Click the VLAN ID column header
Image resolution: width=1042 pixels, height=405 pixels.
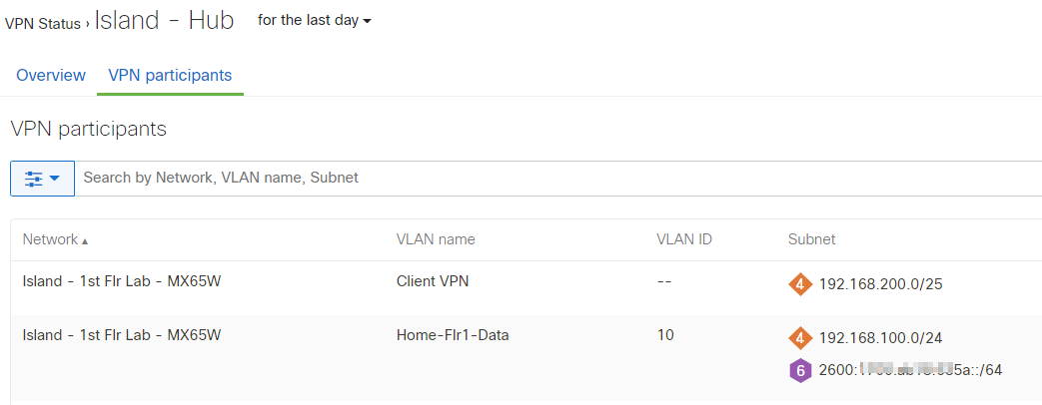(x=683, y=239)
